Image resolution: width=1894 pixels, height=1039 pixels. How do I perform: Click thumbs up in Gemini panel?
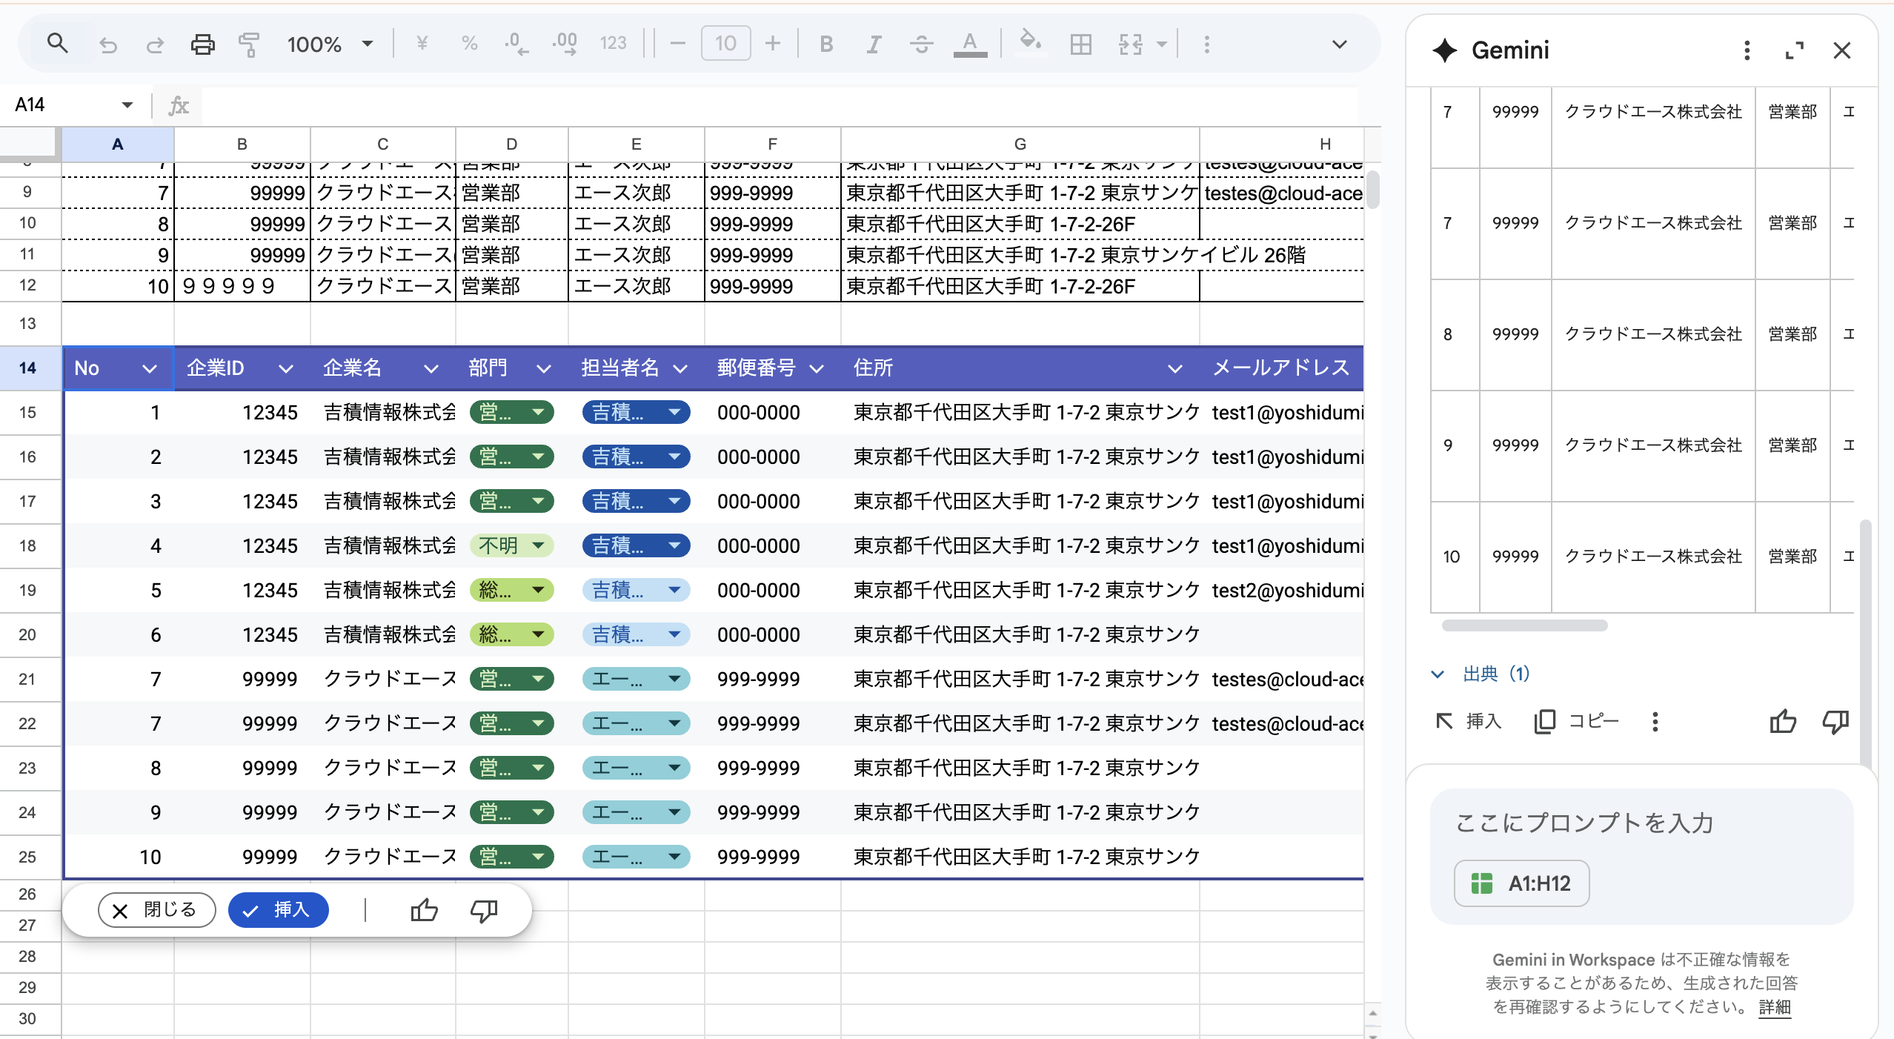click(x=1782, y=721)
